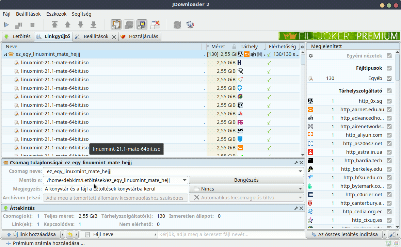Click the FileJoker Premium banner

click(339, 36)
